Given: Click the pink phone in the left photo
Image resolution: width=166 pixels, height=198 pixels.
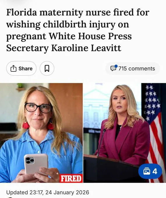Looking at the screenshot, I should coord(36,164).
